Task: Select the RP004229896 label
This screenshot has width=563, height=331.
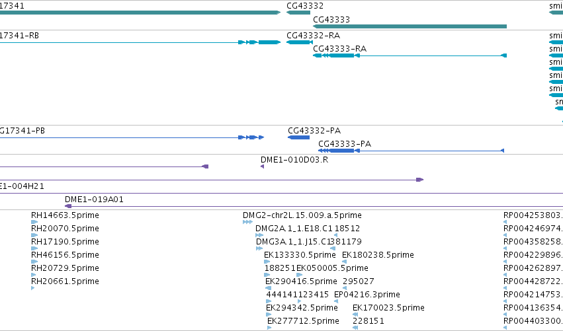Action: [533, 255]
